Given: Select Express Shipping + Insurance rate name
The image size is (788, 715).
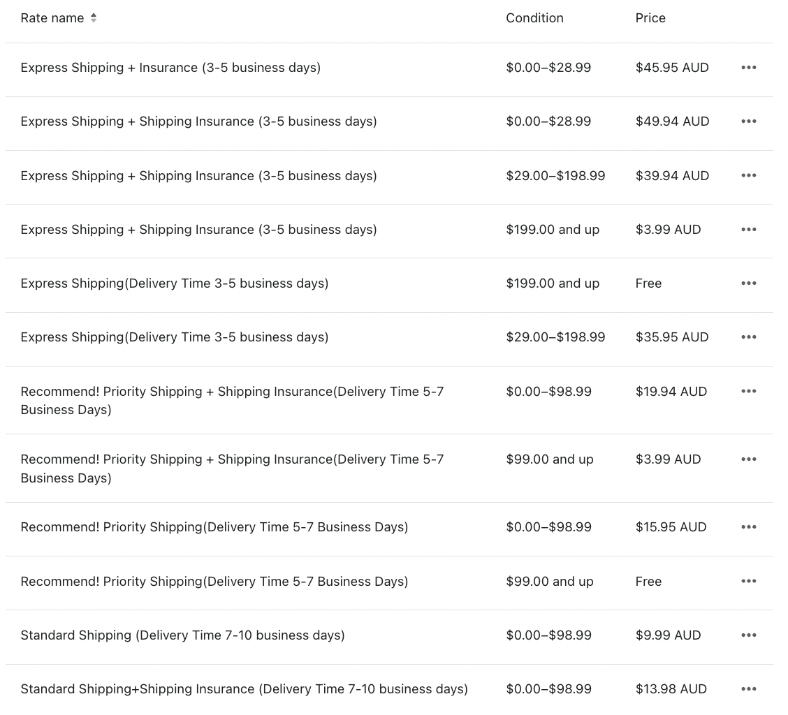Looking at the screenshot, I should coord(170,68).
